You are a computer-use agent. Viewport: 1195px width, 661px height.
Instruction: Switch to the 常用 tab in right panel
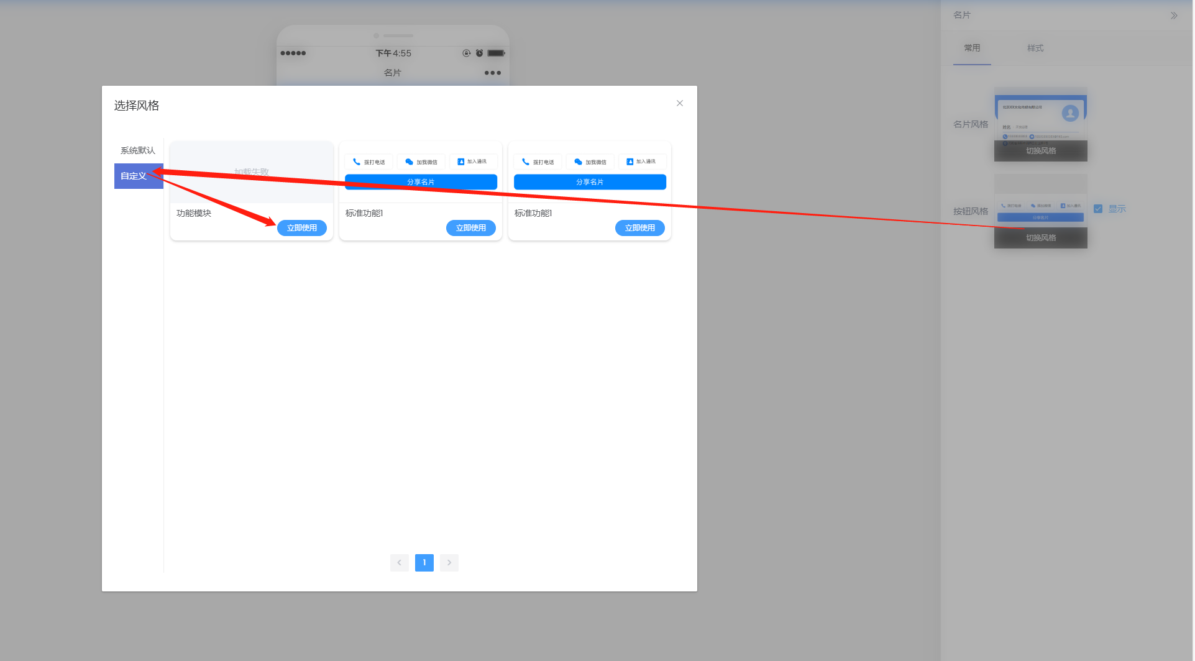pos(972,48)
